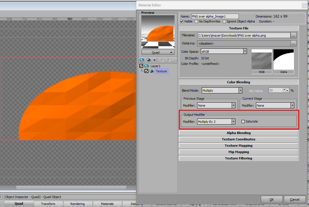Click the Mix Value field showing 50
The image size is (309, 207).
tap(276, 91)
